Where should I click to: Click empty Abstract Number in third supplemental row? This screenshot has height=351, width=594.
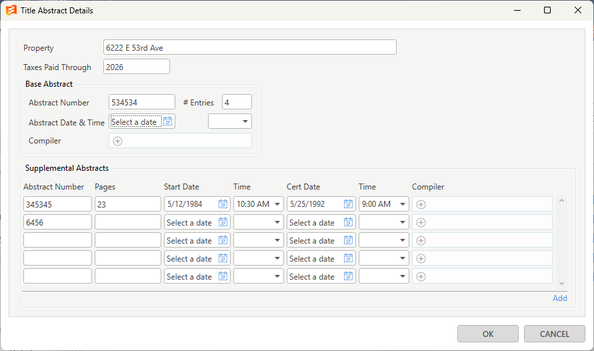point(57,240)
